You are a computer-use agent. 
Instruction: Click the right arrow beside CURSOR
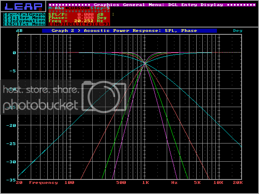coord(89,8)
